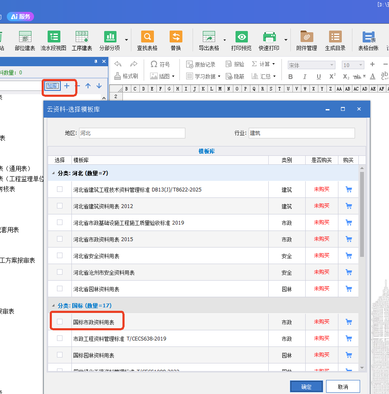The width and height of the screenshot is (389, 394).
Task: Insert a symbol with 符号
Action: [160, 65]
